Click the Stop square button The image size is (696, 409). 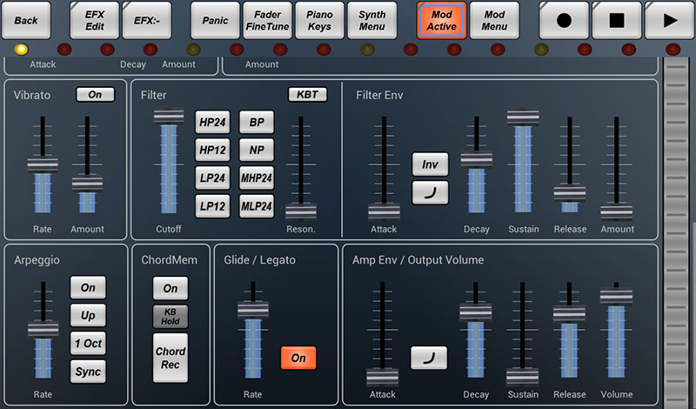click(617, 20)
